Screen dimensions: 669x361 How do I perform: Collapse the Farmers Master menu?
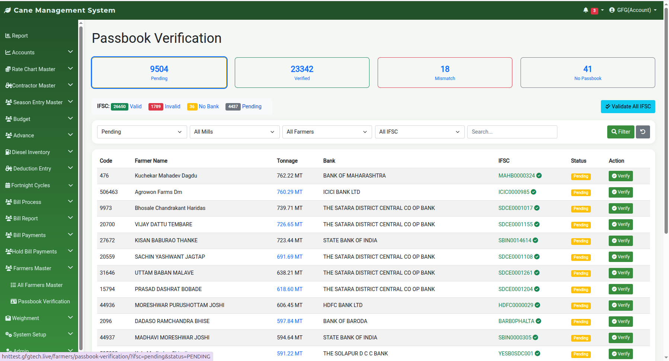[x=39, y=268]
